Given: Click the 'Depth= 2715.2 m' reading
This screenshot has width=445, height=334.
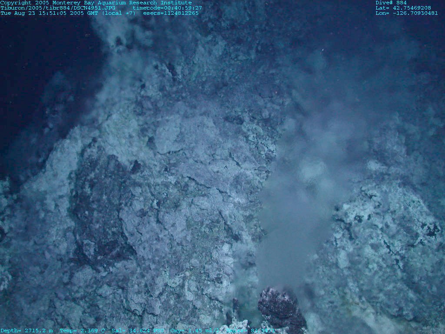Looking at the screenshot, I should coord(27,331).
